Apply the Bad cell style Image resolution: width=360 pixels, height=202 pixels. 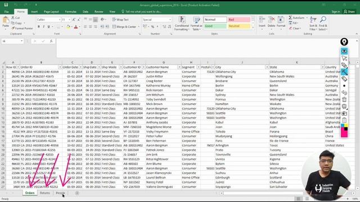pyautogui.click(x=239, y=20)
